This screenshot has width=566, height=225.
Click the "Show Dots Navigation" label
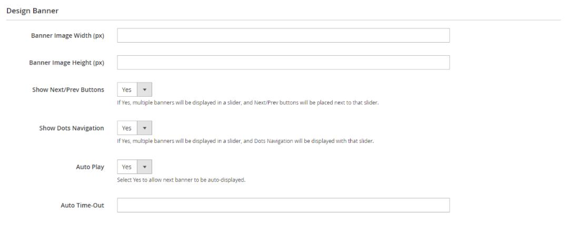click(x=72, y=128)
